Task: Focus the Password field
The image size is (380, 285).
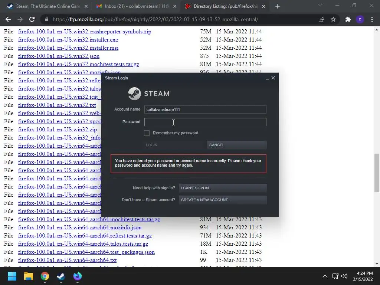Action: (205, 122)
